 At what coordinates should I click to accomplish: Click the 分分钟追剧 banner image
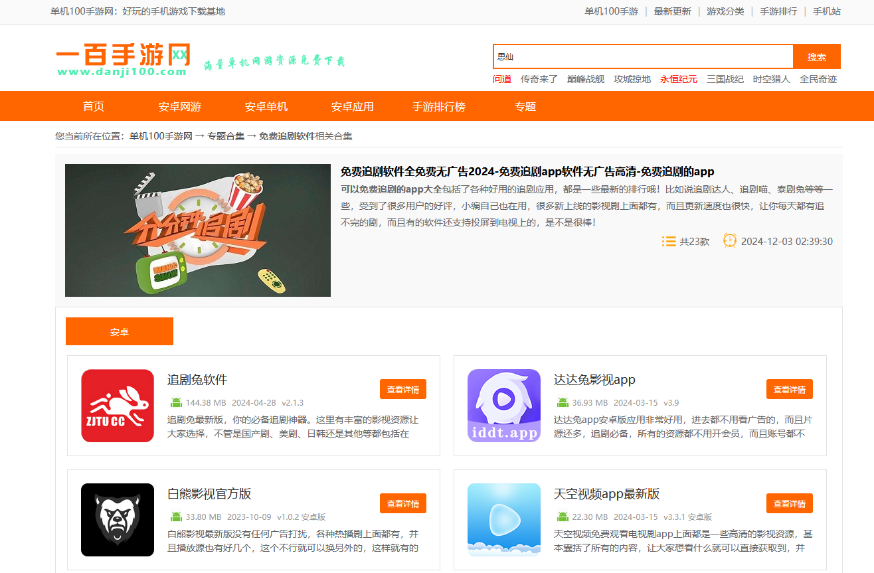point(198,230)
